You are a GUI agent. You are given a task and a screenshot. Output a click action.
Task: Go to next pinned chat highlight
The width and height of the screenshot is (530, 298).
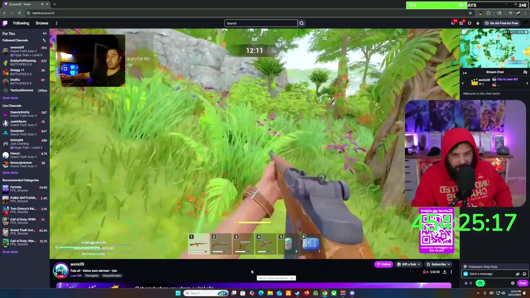[527, 83]
